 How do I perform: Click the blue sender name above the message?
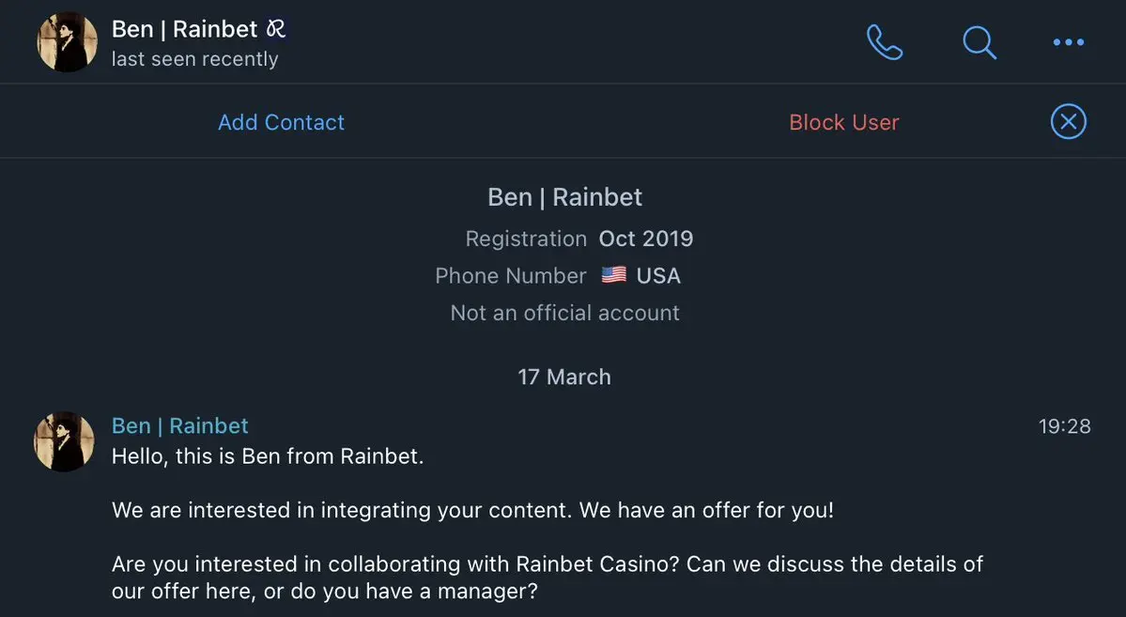pos(179,425)
